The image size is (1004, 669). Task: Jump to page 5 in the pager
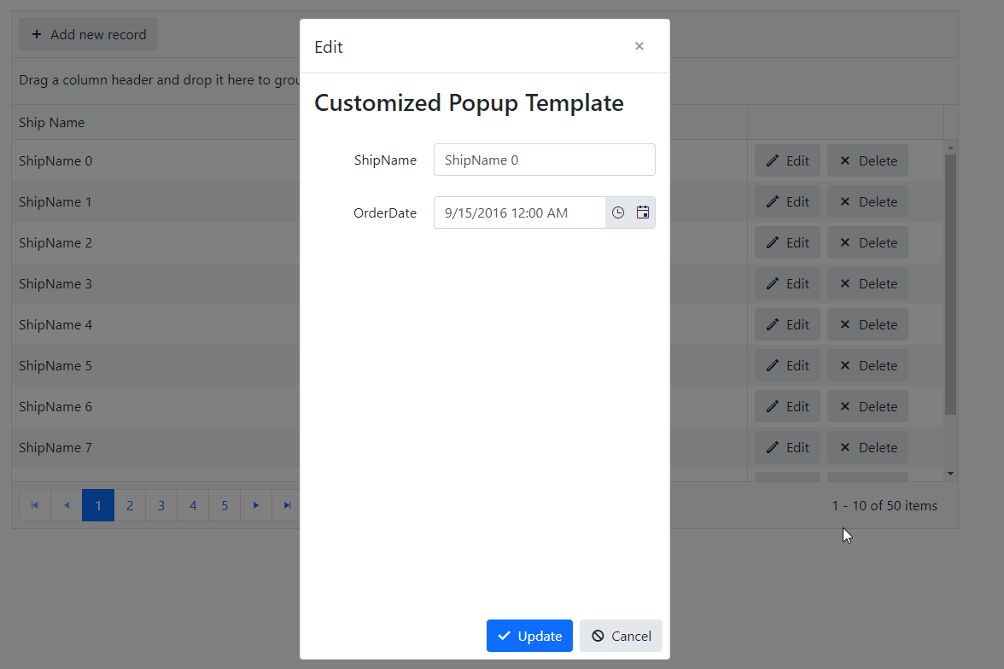pos(225,505)
